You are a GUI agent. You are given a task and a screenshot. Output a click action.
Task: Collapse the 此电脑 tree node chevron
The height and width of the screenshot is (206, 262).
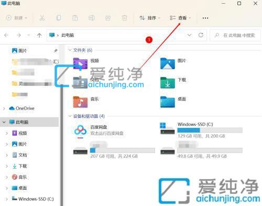pos(4,122)
